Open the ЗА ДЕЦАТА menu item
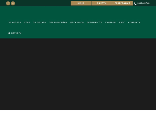Viewport: 156px width, 117px height. pos(40,22)
